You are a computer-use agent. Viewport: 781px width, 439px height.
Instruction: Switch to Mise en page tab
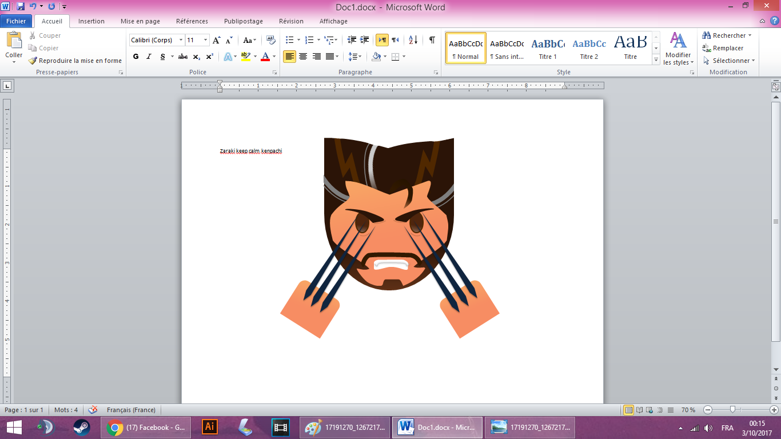point(140,21)
